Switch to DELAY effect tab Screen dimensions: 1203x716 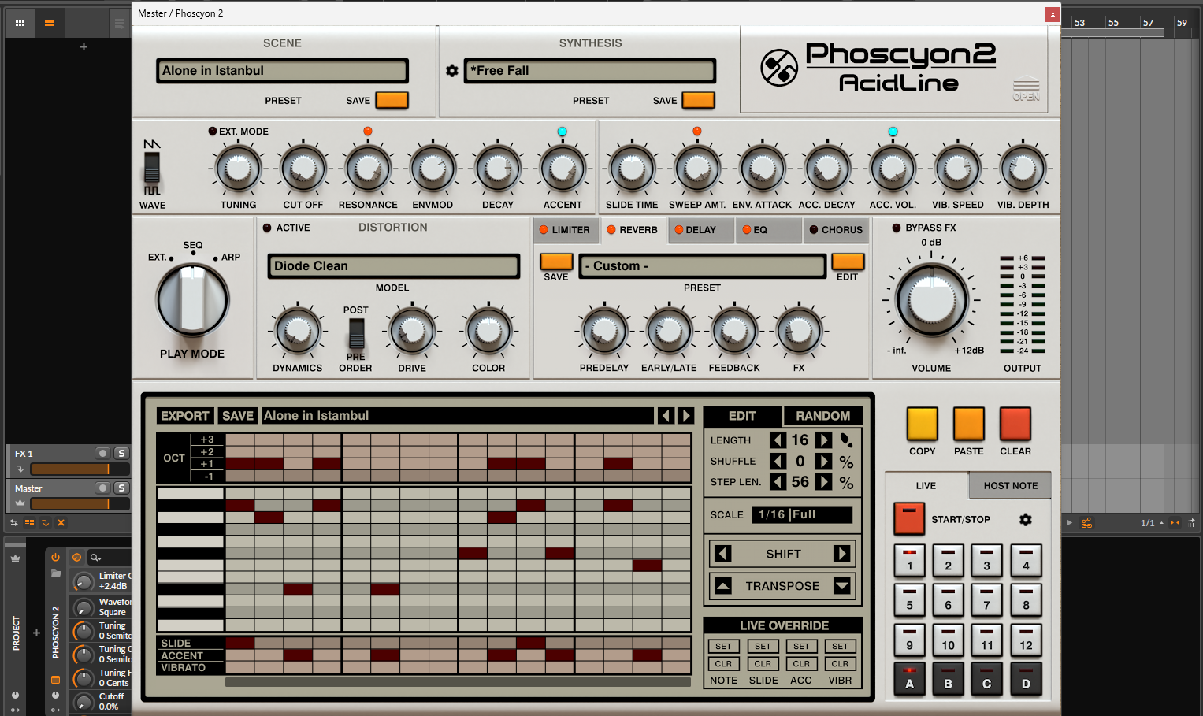(700, 230)
